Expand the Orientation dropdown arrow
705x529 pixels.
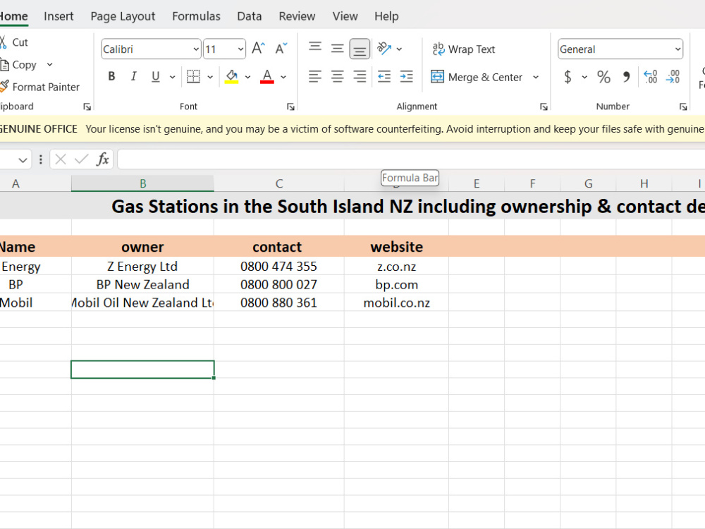pyautogui.click(x=399, y=49)
